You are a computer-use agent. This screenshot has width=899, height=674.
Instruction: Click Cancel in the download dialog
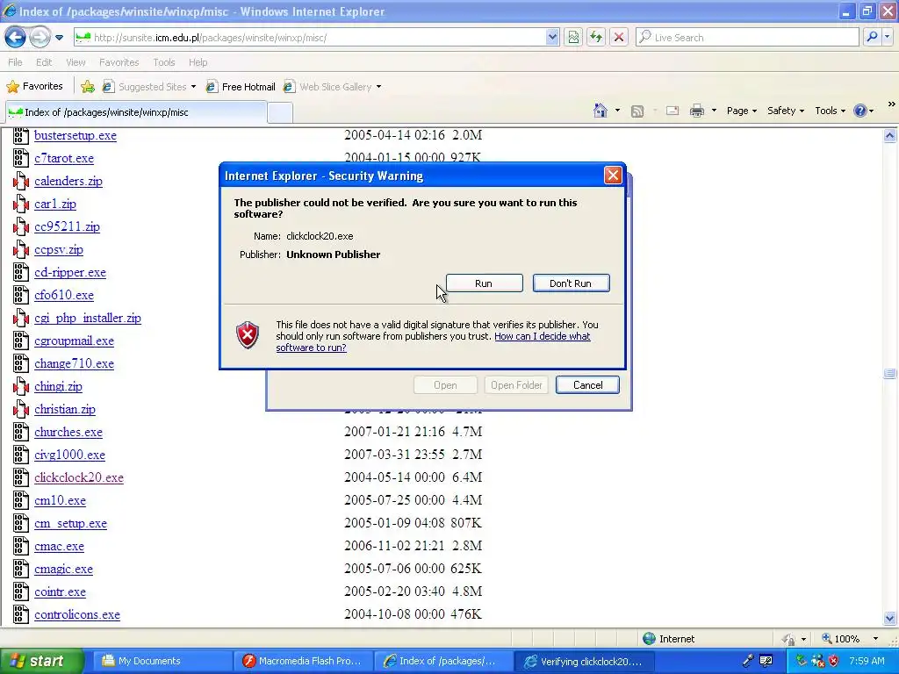587,385
